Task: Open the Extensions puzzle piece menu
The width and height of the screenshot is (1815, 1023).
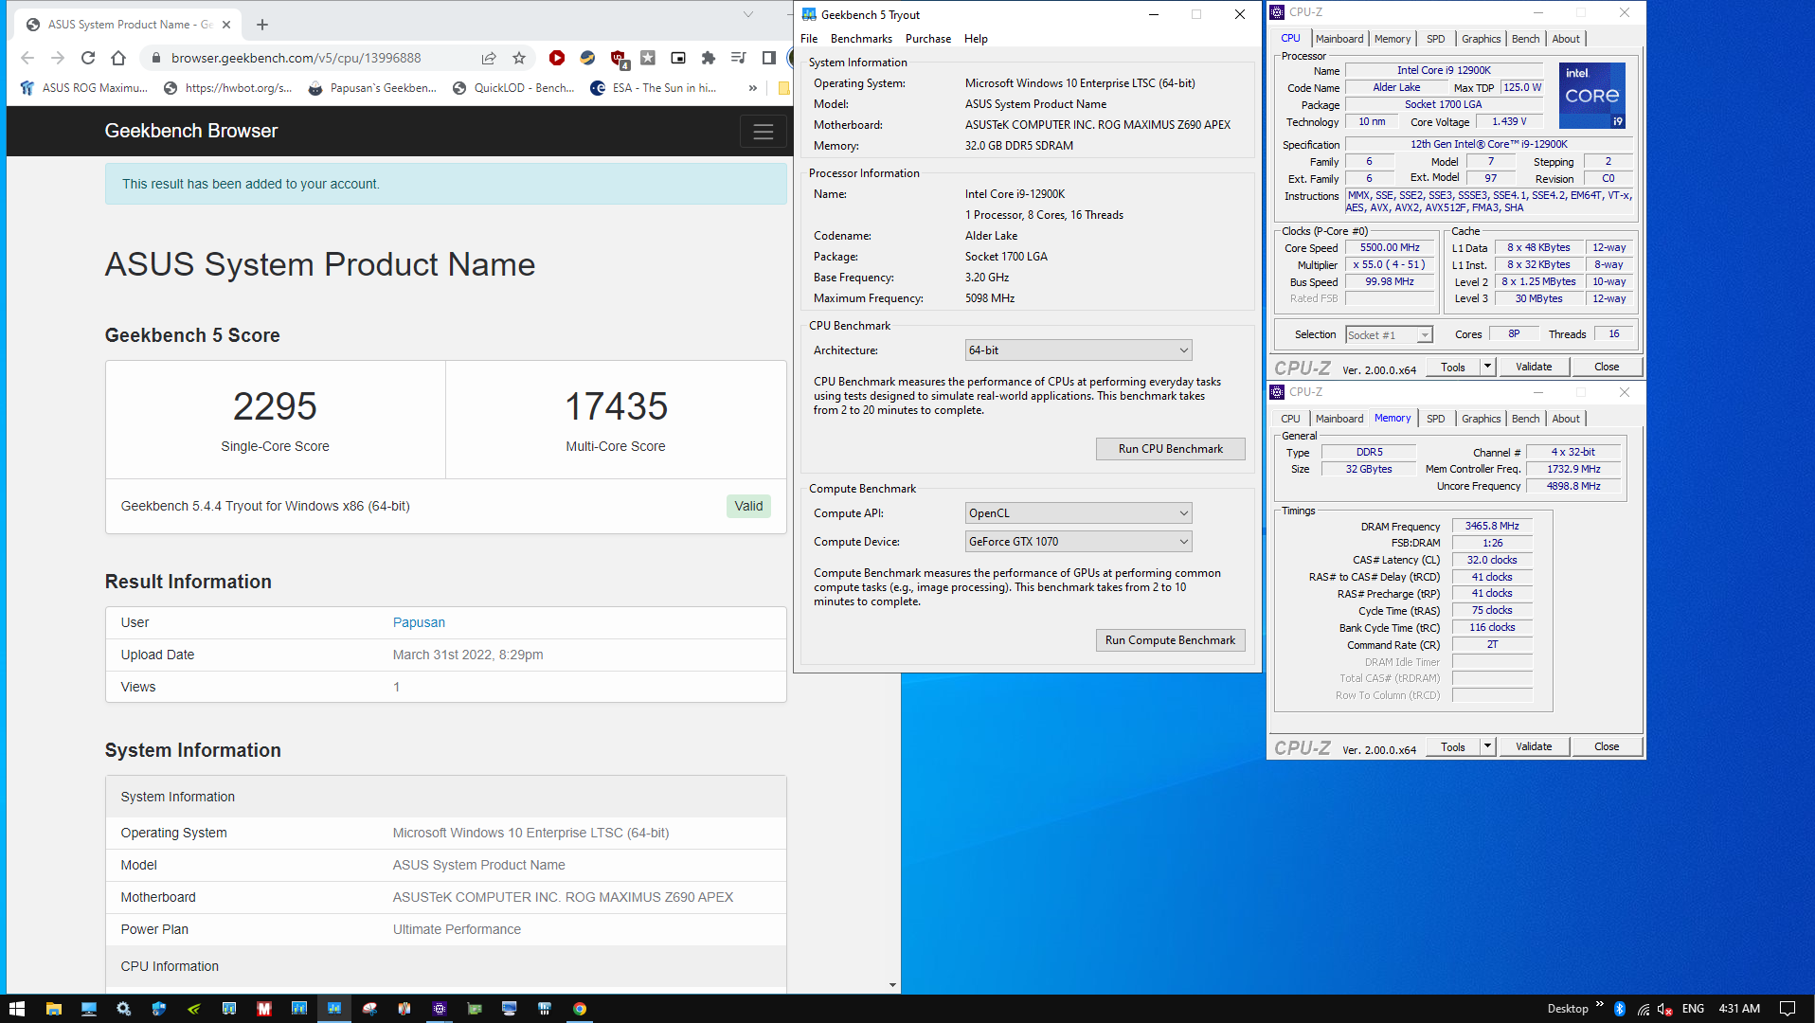Action: [708, 58]
